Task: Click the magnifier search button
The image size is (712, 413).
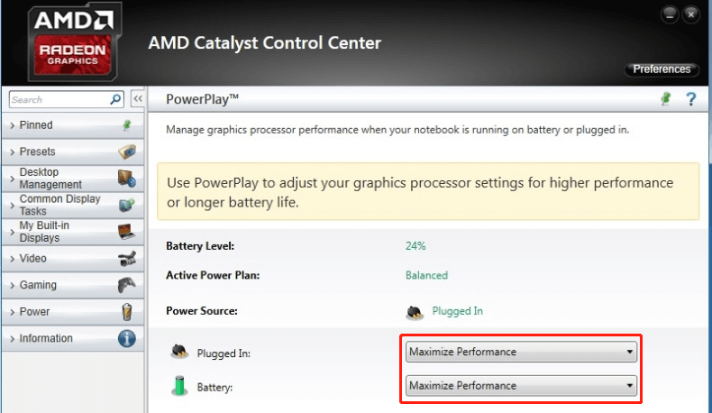Action: point(115,99)
